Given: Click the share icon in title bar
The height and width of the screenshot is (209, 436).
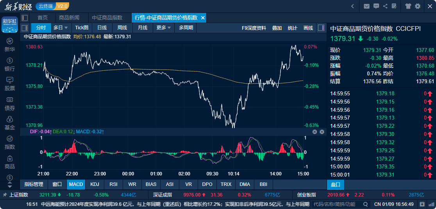Looking at the screenshot, I should [x=385, y=6].
